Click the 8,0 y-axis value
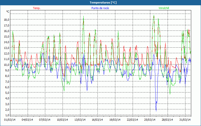 7,76
